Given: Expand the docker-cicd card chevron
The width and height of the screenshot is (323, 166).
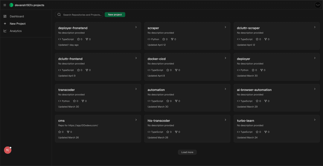Looking at the screenshot, I should click(226, 58).
